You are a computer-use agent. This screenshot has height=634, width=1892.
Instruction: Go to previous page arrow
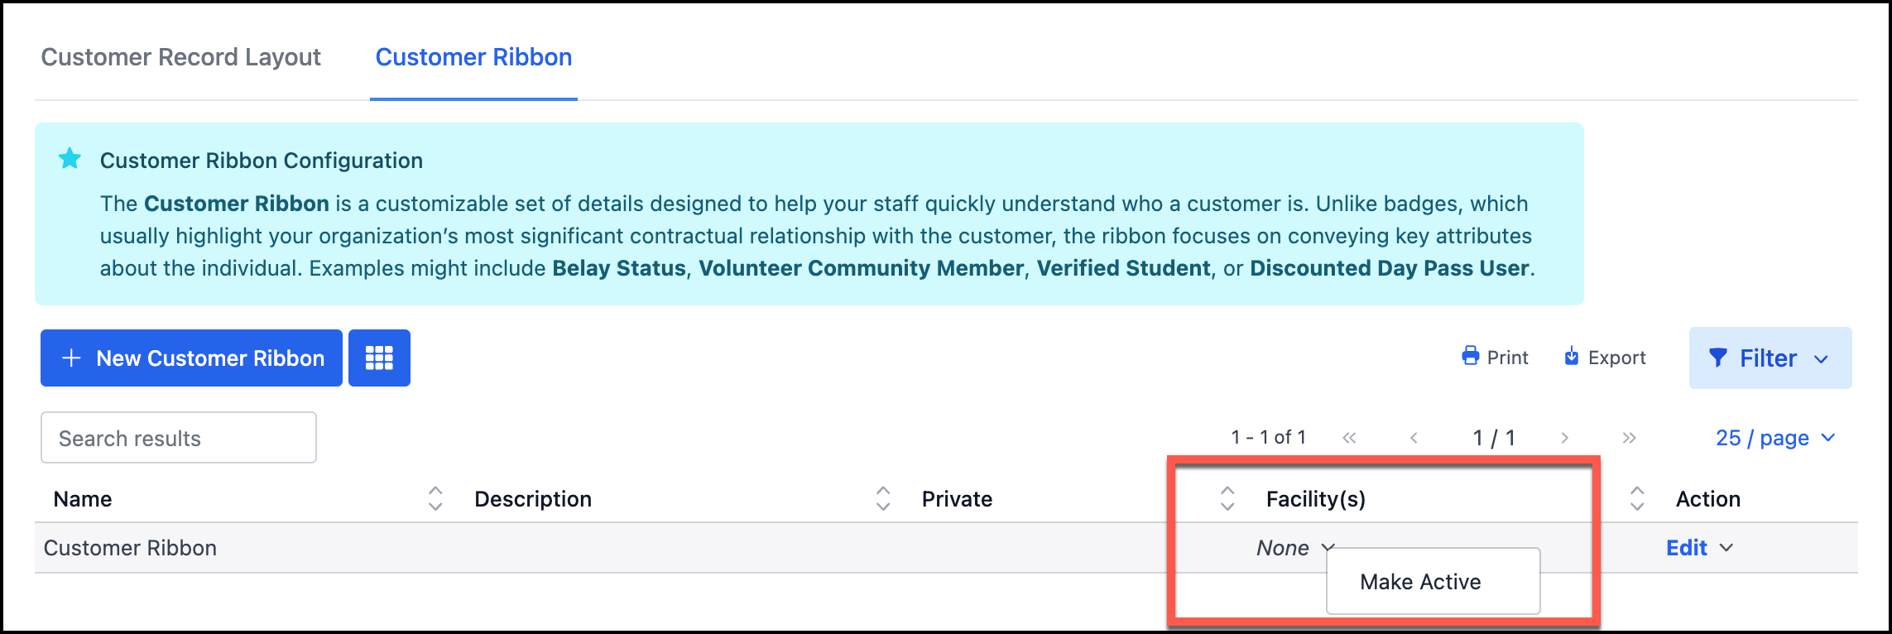click(x=1414, y=438)
